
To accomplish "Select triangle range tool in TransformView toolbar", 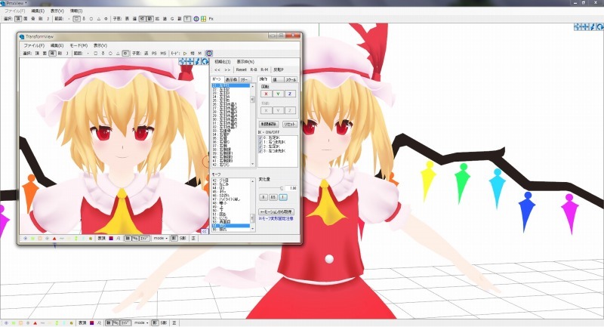I will point(118,53).
